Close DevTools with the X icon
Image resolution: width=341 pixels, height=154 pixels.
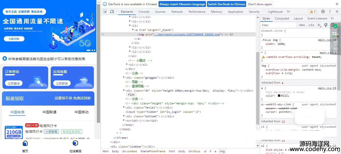(x=337, y=11)
